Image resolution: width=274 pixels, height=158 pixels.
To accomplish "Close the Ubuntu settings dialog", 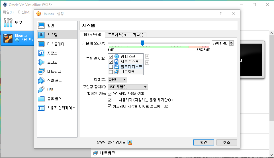I will [x=234, y=14].
